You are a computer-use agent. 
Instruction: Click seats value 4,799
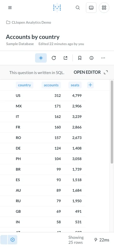click(x=77, y=95)
